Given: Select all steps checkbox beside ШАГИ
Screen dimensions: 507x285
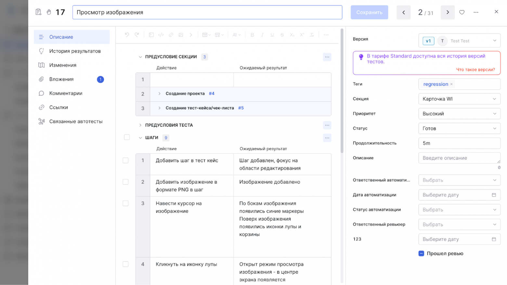Looking at the screenshot, I should click(127, 137).
